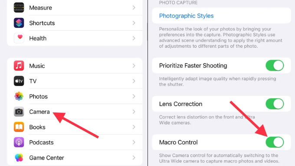Open the Camera settings row
295x166 pixels.
[x=75, y=112]
